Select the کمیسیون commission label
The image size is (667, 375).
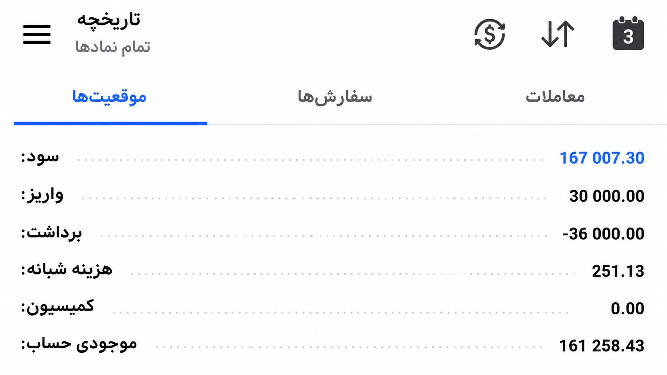click(x=57, y=307)
